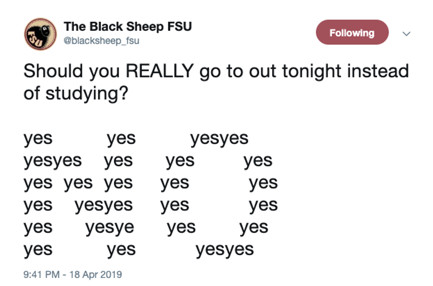The image size is (433, 286).
Task: Open the 9:41 PM - 18 Apr 2019 timestamp
Action: click(72, 275)
